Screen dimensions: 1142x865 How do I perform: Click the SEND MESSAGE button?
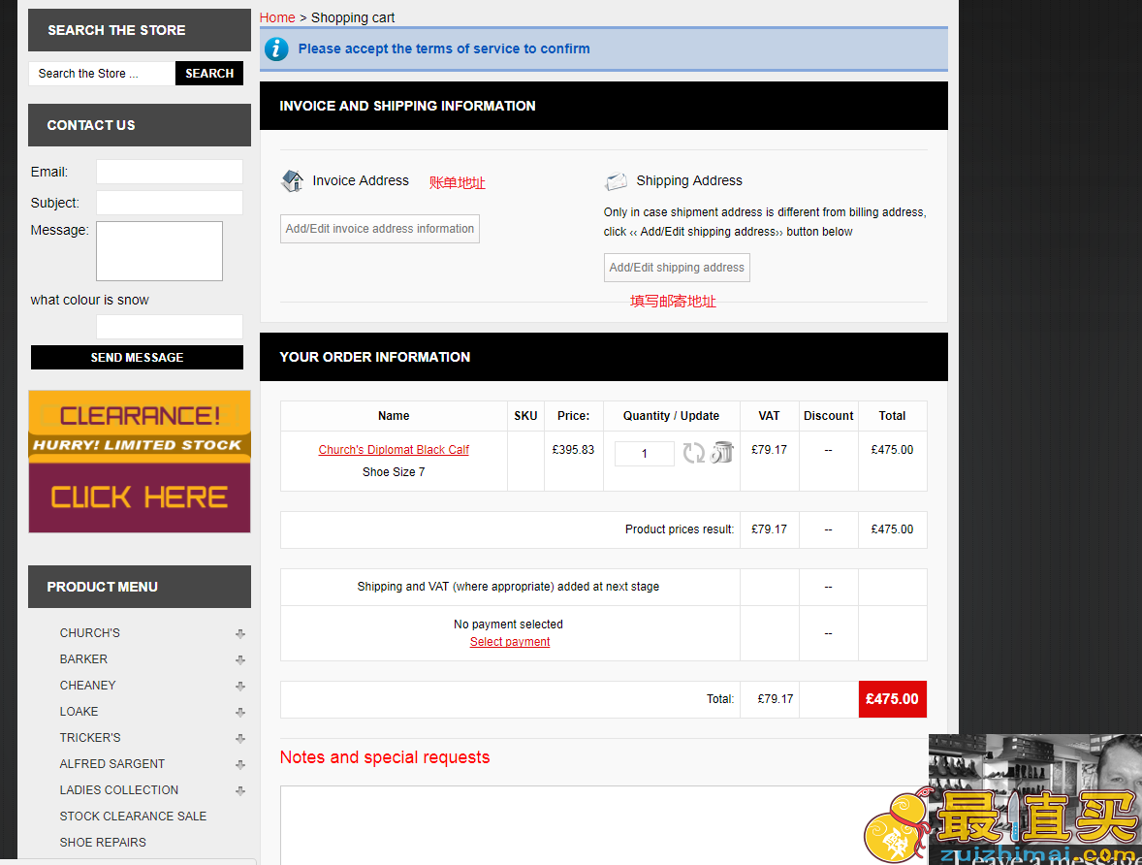pyautogui.click(x=137, y=358)
